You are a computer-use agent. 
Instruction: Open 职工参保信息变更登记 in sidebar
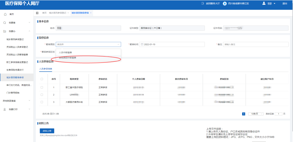17,62
